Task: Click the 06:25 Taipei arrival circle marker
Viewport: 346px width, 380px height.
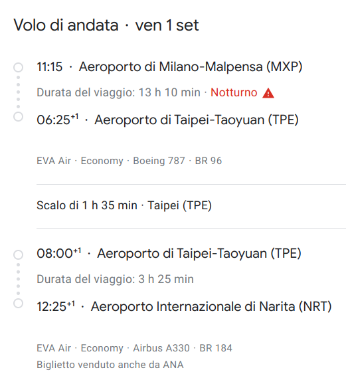Action: tap(18, 116)
